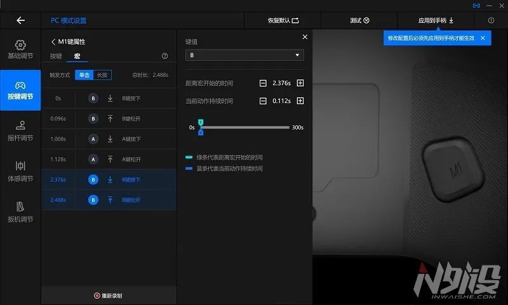The image size is (508, 305).
Task: Click B button icon in 0.096s row
Action: (93, 119)
